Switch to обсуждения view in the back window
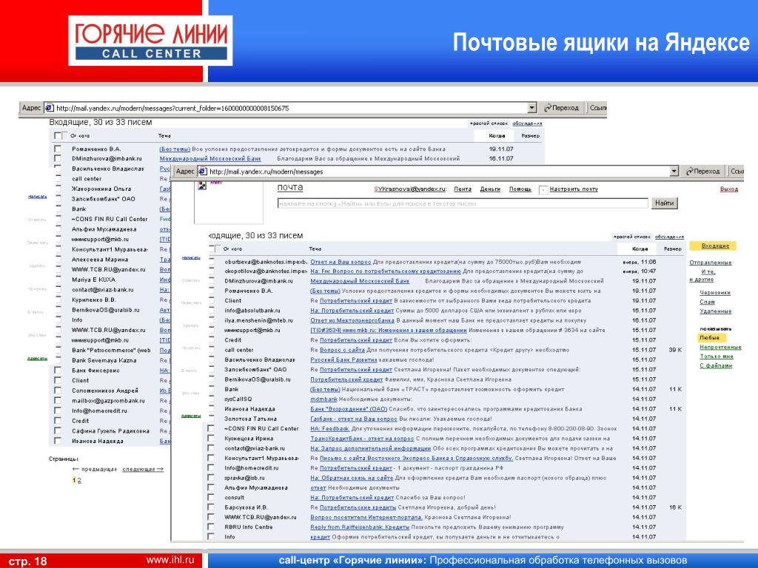This screenshot has height=568, width=758. click(527, 124)
